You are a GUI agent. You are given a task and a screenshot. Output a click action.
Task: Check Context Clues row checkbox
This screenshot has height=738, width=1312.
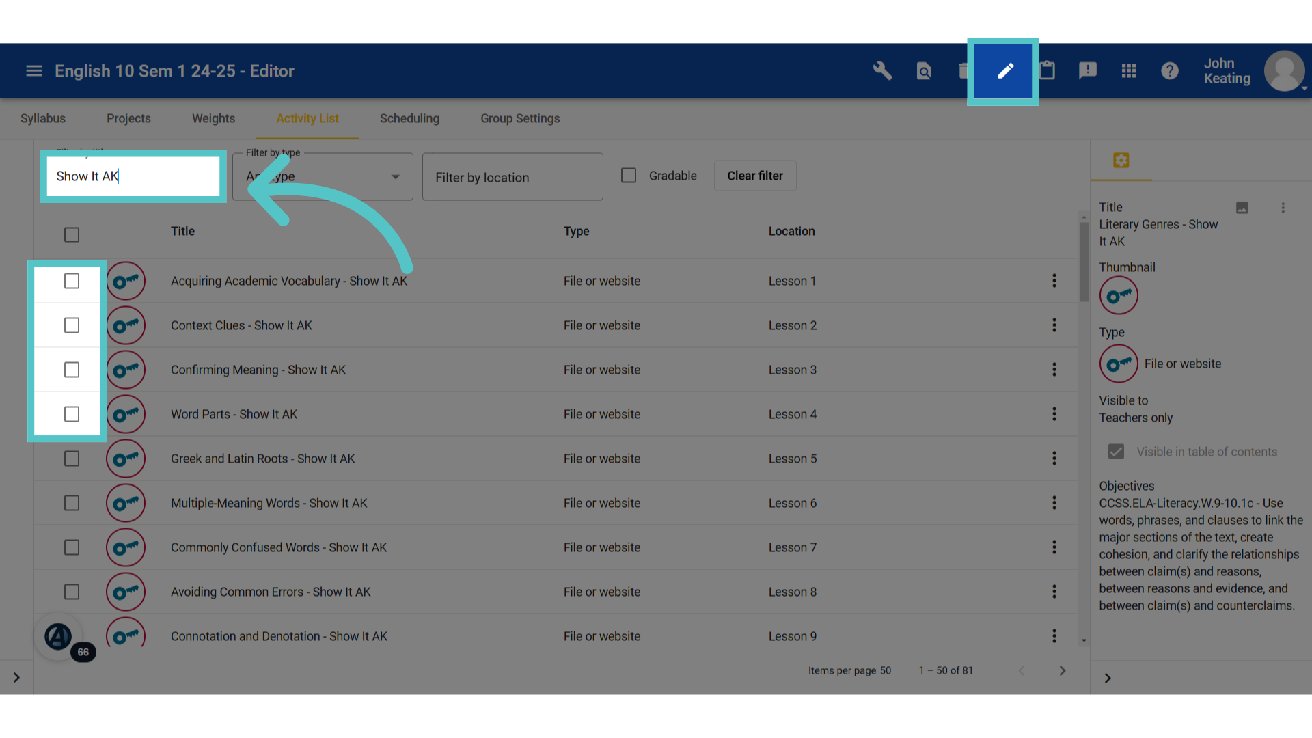pyautogui.click(x=72, y=325)
